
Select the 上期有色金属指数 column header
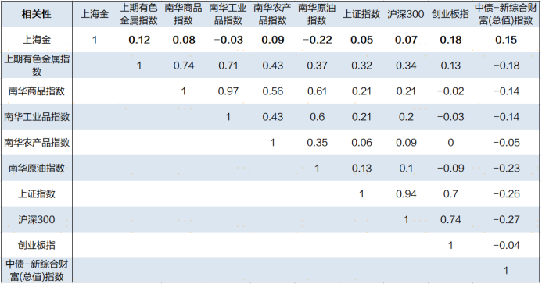pos(139,14)
